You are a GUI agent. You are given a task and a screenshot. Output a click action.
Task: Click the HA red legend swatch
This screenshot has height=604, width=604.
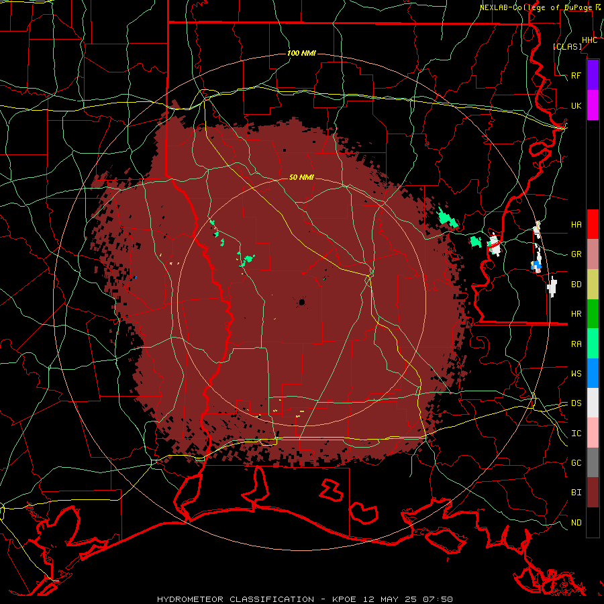(593, 224)
